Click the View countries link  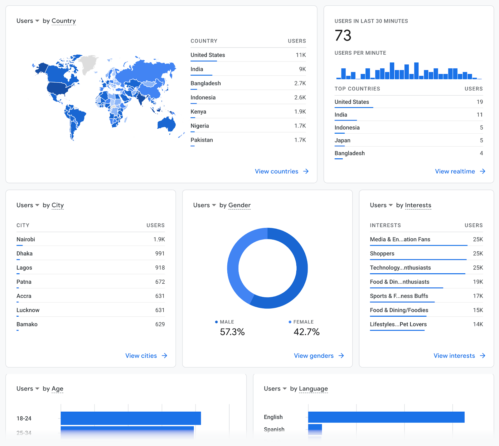[x=276, y=171]
